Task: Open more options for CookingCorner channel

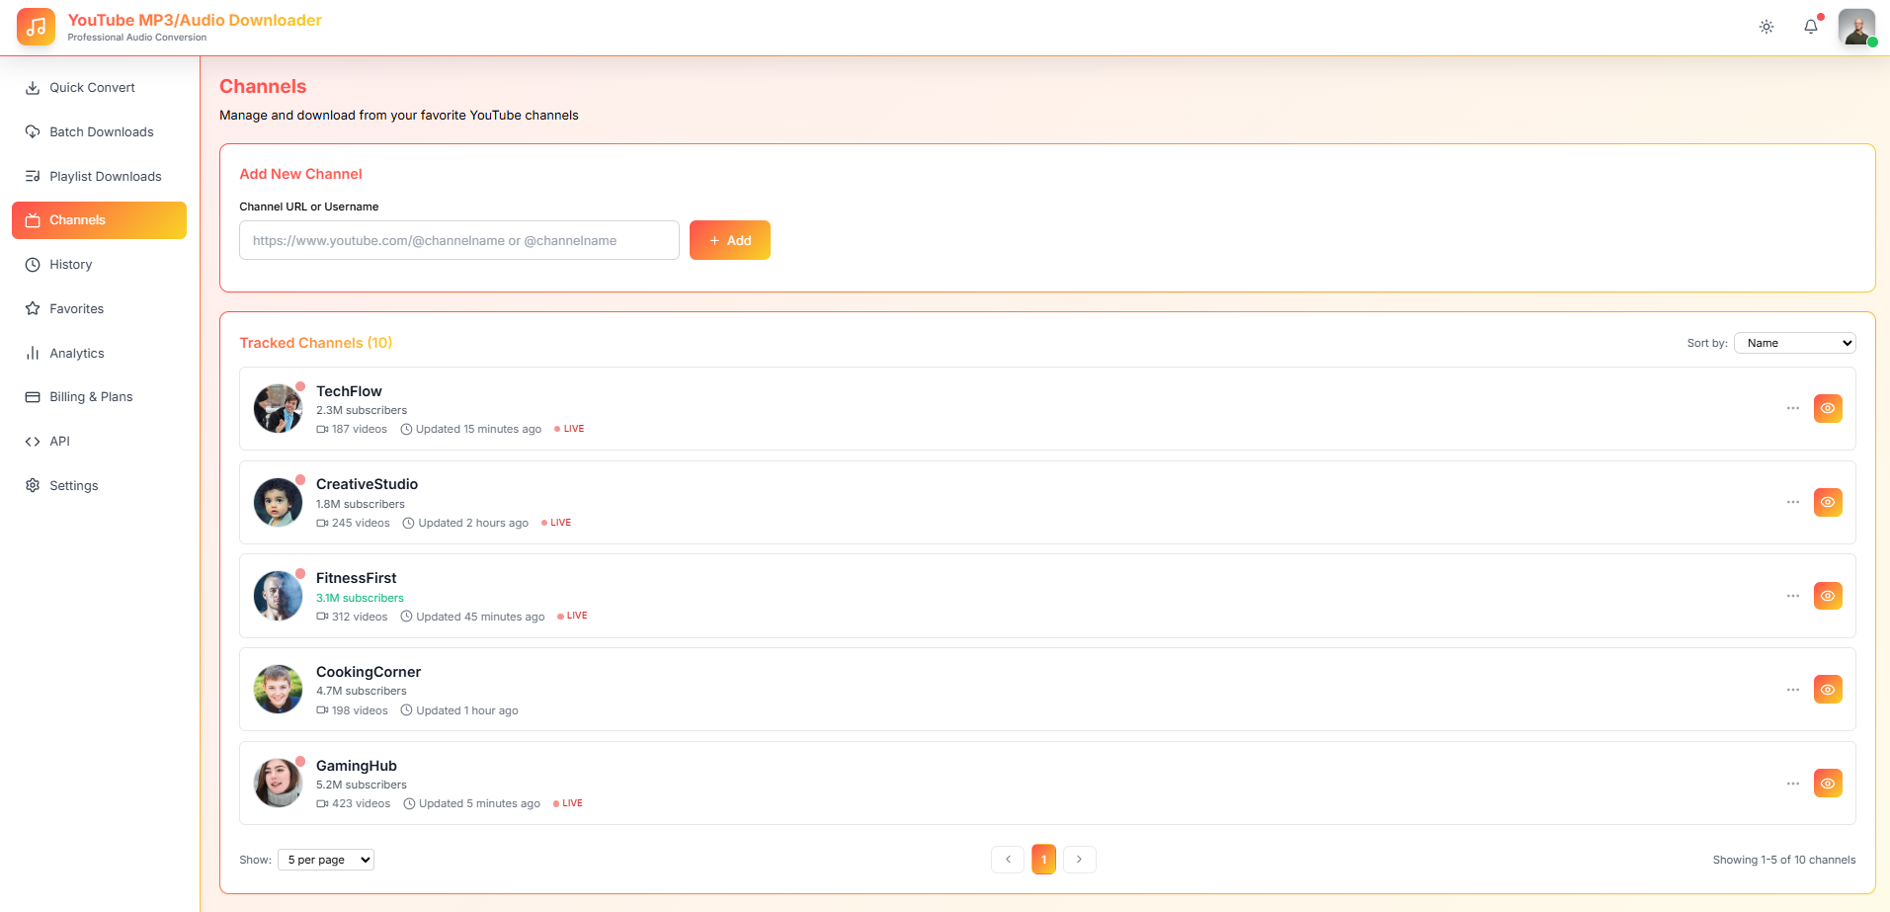Action: pyautogui.click(x=1792, y=690)
